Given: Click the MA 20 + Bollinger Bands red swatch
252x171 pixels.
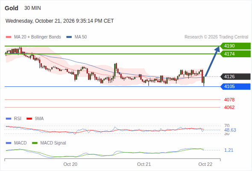Looking at the screenshot, I should tap(9, 37).
